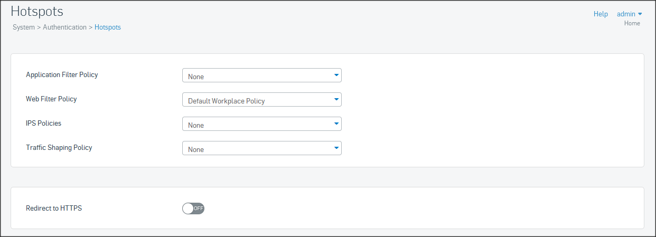
Task: Open the admin user menu
Action: [x=626, y=14]
